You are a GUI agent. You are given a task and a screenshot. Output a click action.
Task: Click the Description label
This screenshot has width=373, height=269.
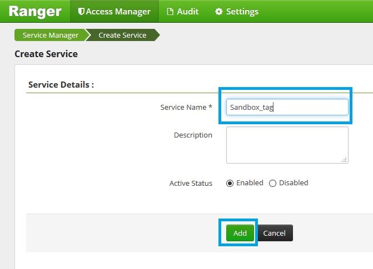tap(193, 135)
